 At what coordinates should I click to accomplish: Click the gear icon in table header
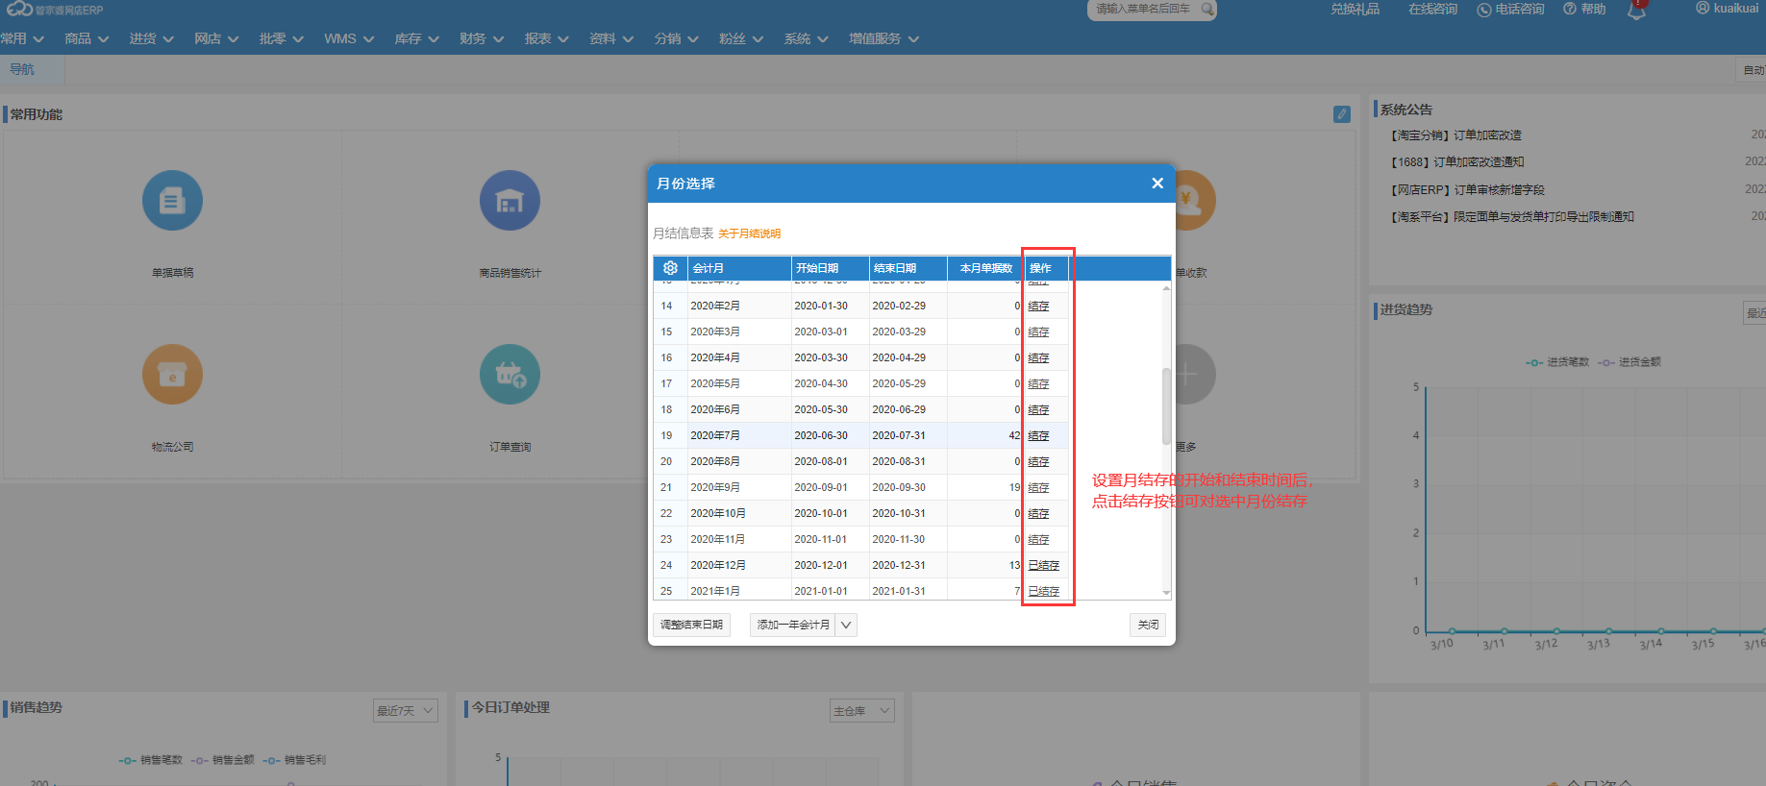pos(670,268)
